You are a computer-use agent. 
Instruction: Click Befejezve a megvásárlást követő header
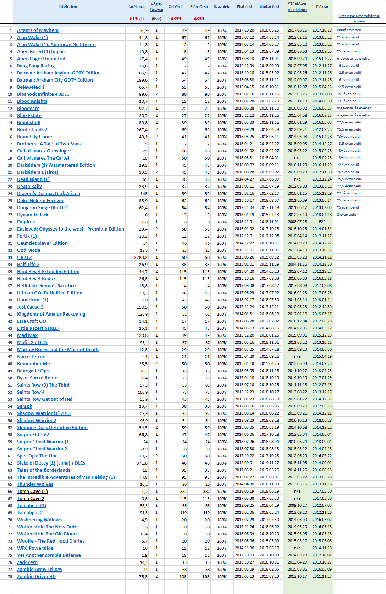click(x=359, y=18)
